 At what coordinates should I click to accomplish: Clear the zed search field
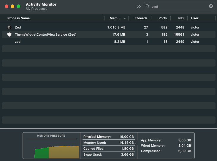pos(211,6)
